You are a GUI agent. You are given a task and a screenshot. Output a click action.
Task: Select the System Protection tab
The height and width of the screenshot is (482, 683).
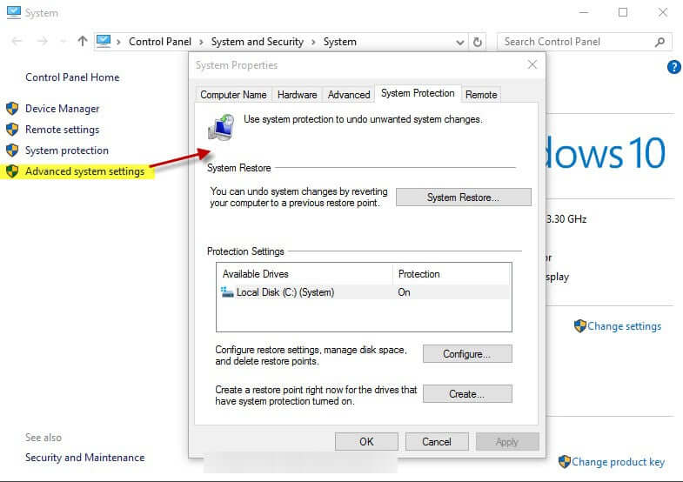(x=418, y=93)
